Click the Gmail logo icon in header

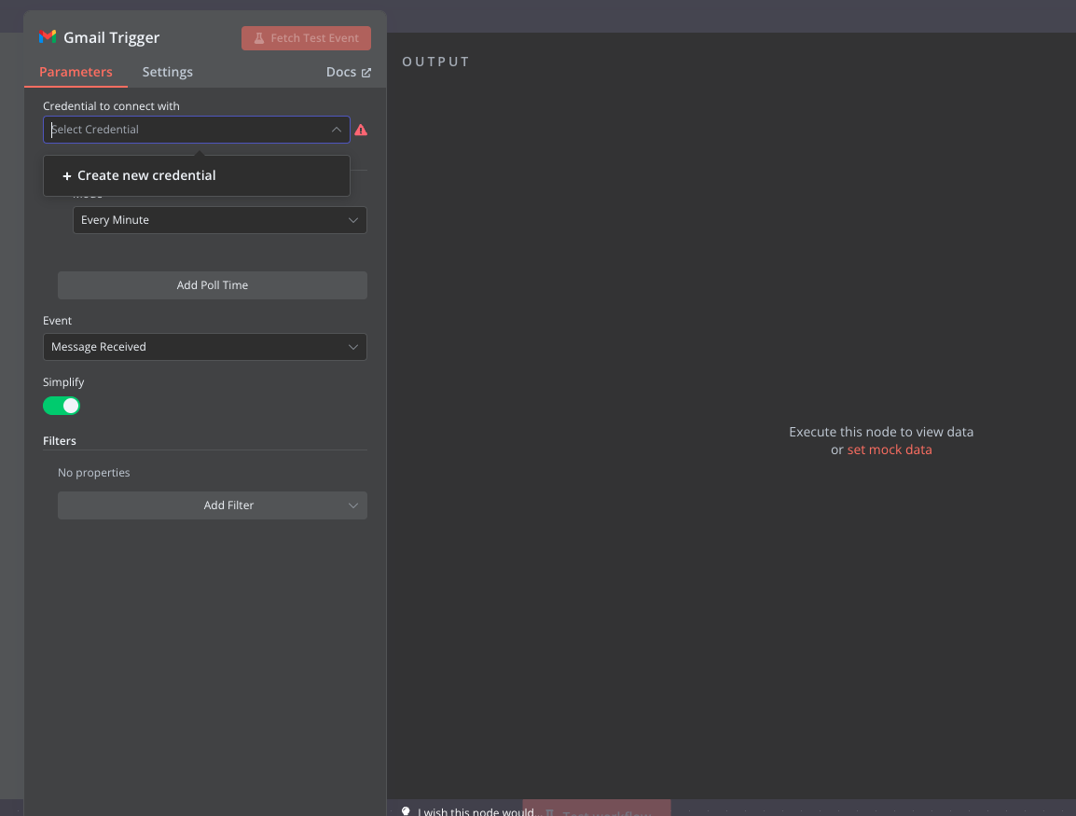48,37
